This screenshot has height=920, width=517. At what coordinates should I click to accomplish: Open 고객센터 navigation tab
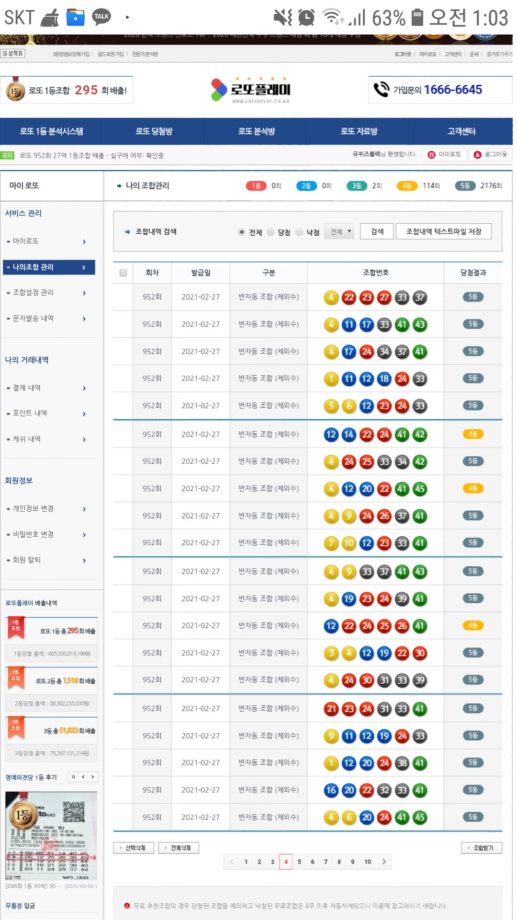click(461, 131)
